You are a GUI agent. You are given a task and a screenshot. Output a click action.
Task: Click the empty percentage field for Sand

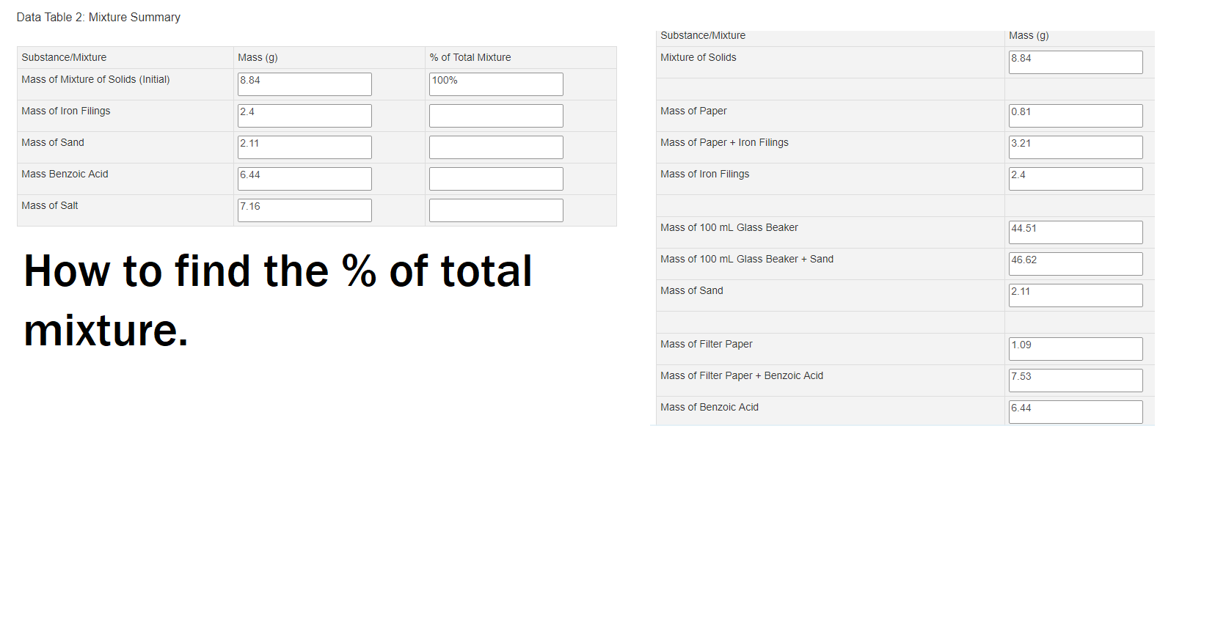[x=496, y=147]
